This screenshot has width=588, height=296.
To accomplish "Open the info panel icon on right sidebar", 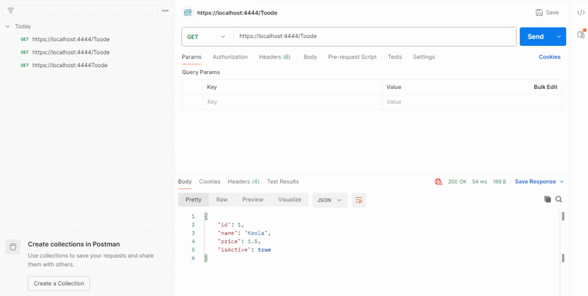I will [x=581, y=34].
